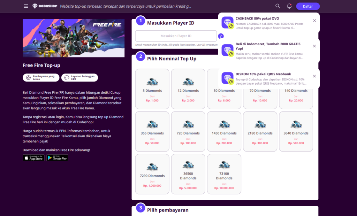Click the Layanan Pelanggan 24/7 badge
Screen dimensions: 357x216
[80, 78]
